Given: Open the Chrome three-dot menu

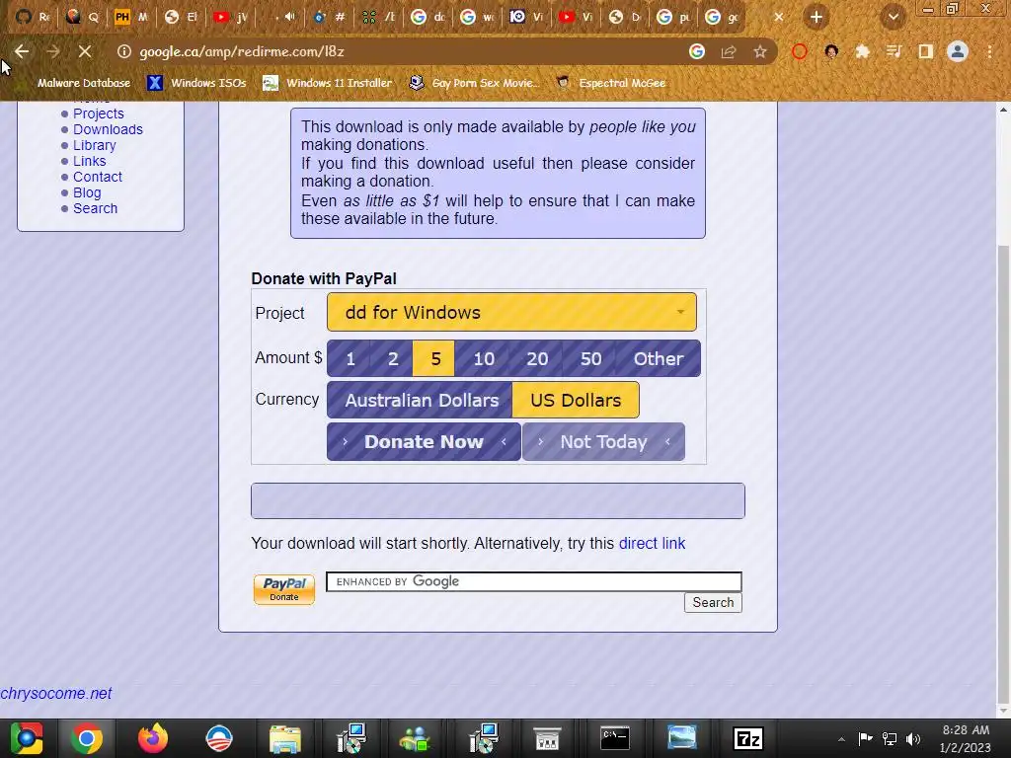Looking at the screenshot, I should 989,51.
